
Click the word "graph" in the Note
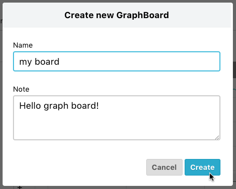56,106
